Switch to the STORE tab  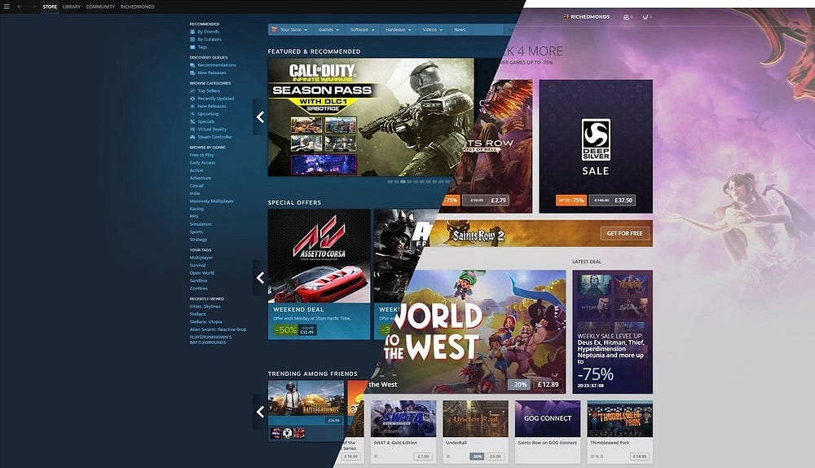point(50,7)
